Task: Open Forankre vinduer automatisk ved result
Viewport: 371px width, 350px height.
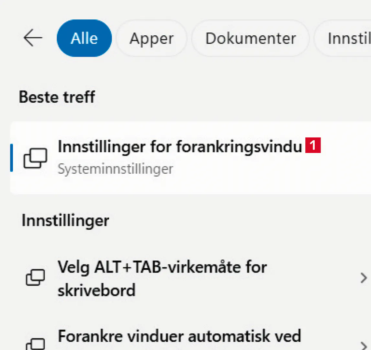Action: point(179,336)
